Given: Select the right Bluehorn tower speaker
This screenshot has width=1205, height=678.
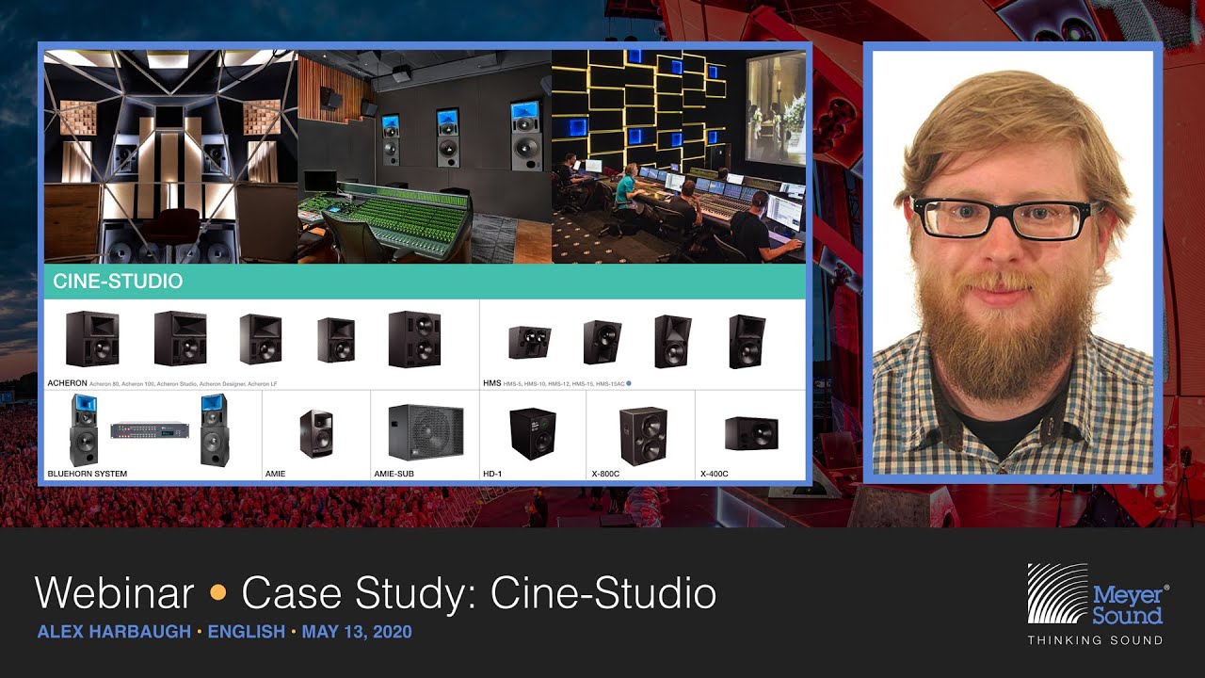Looking at the screenshot, I should (x=214, y=429).
